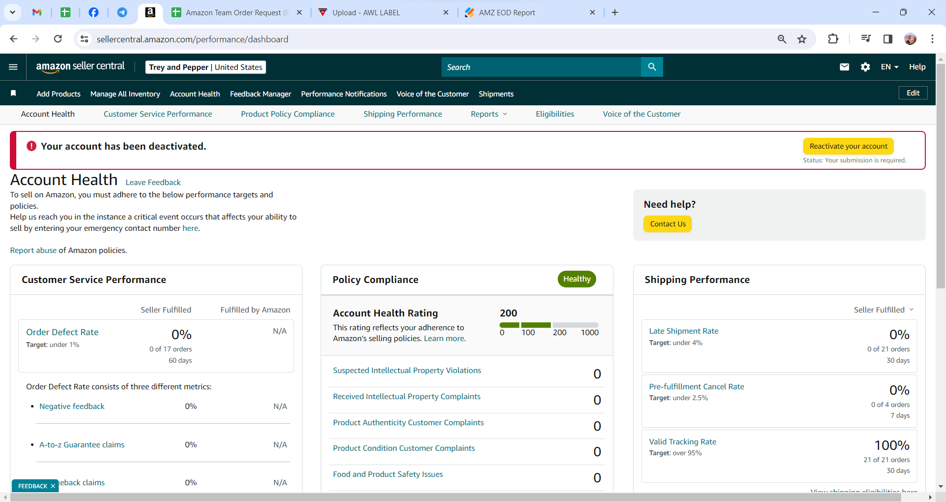Open the Eligibilities tab
The image size is (946, 502).
pyautogui.click(x=555, y=114)
